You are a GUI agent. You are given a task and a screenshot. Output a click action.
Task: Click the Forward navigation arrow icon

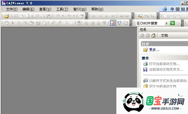pos(127,16)
